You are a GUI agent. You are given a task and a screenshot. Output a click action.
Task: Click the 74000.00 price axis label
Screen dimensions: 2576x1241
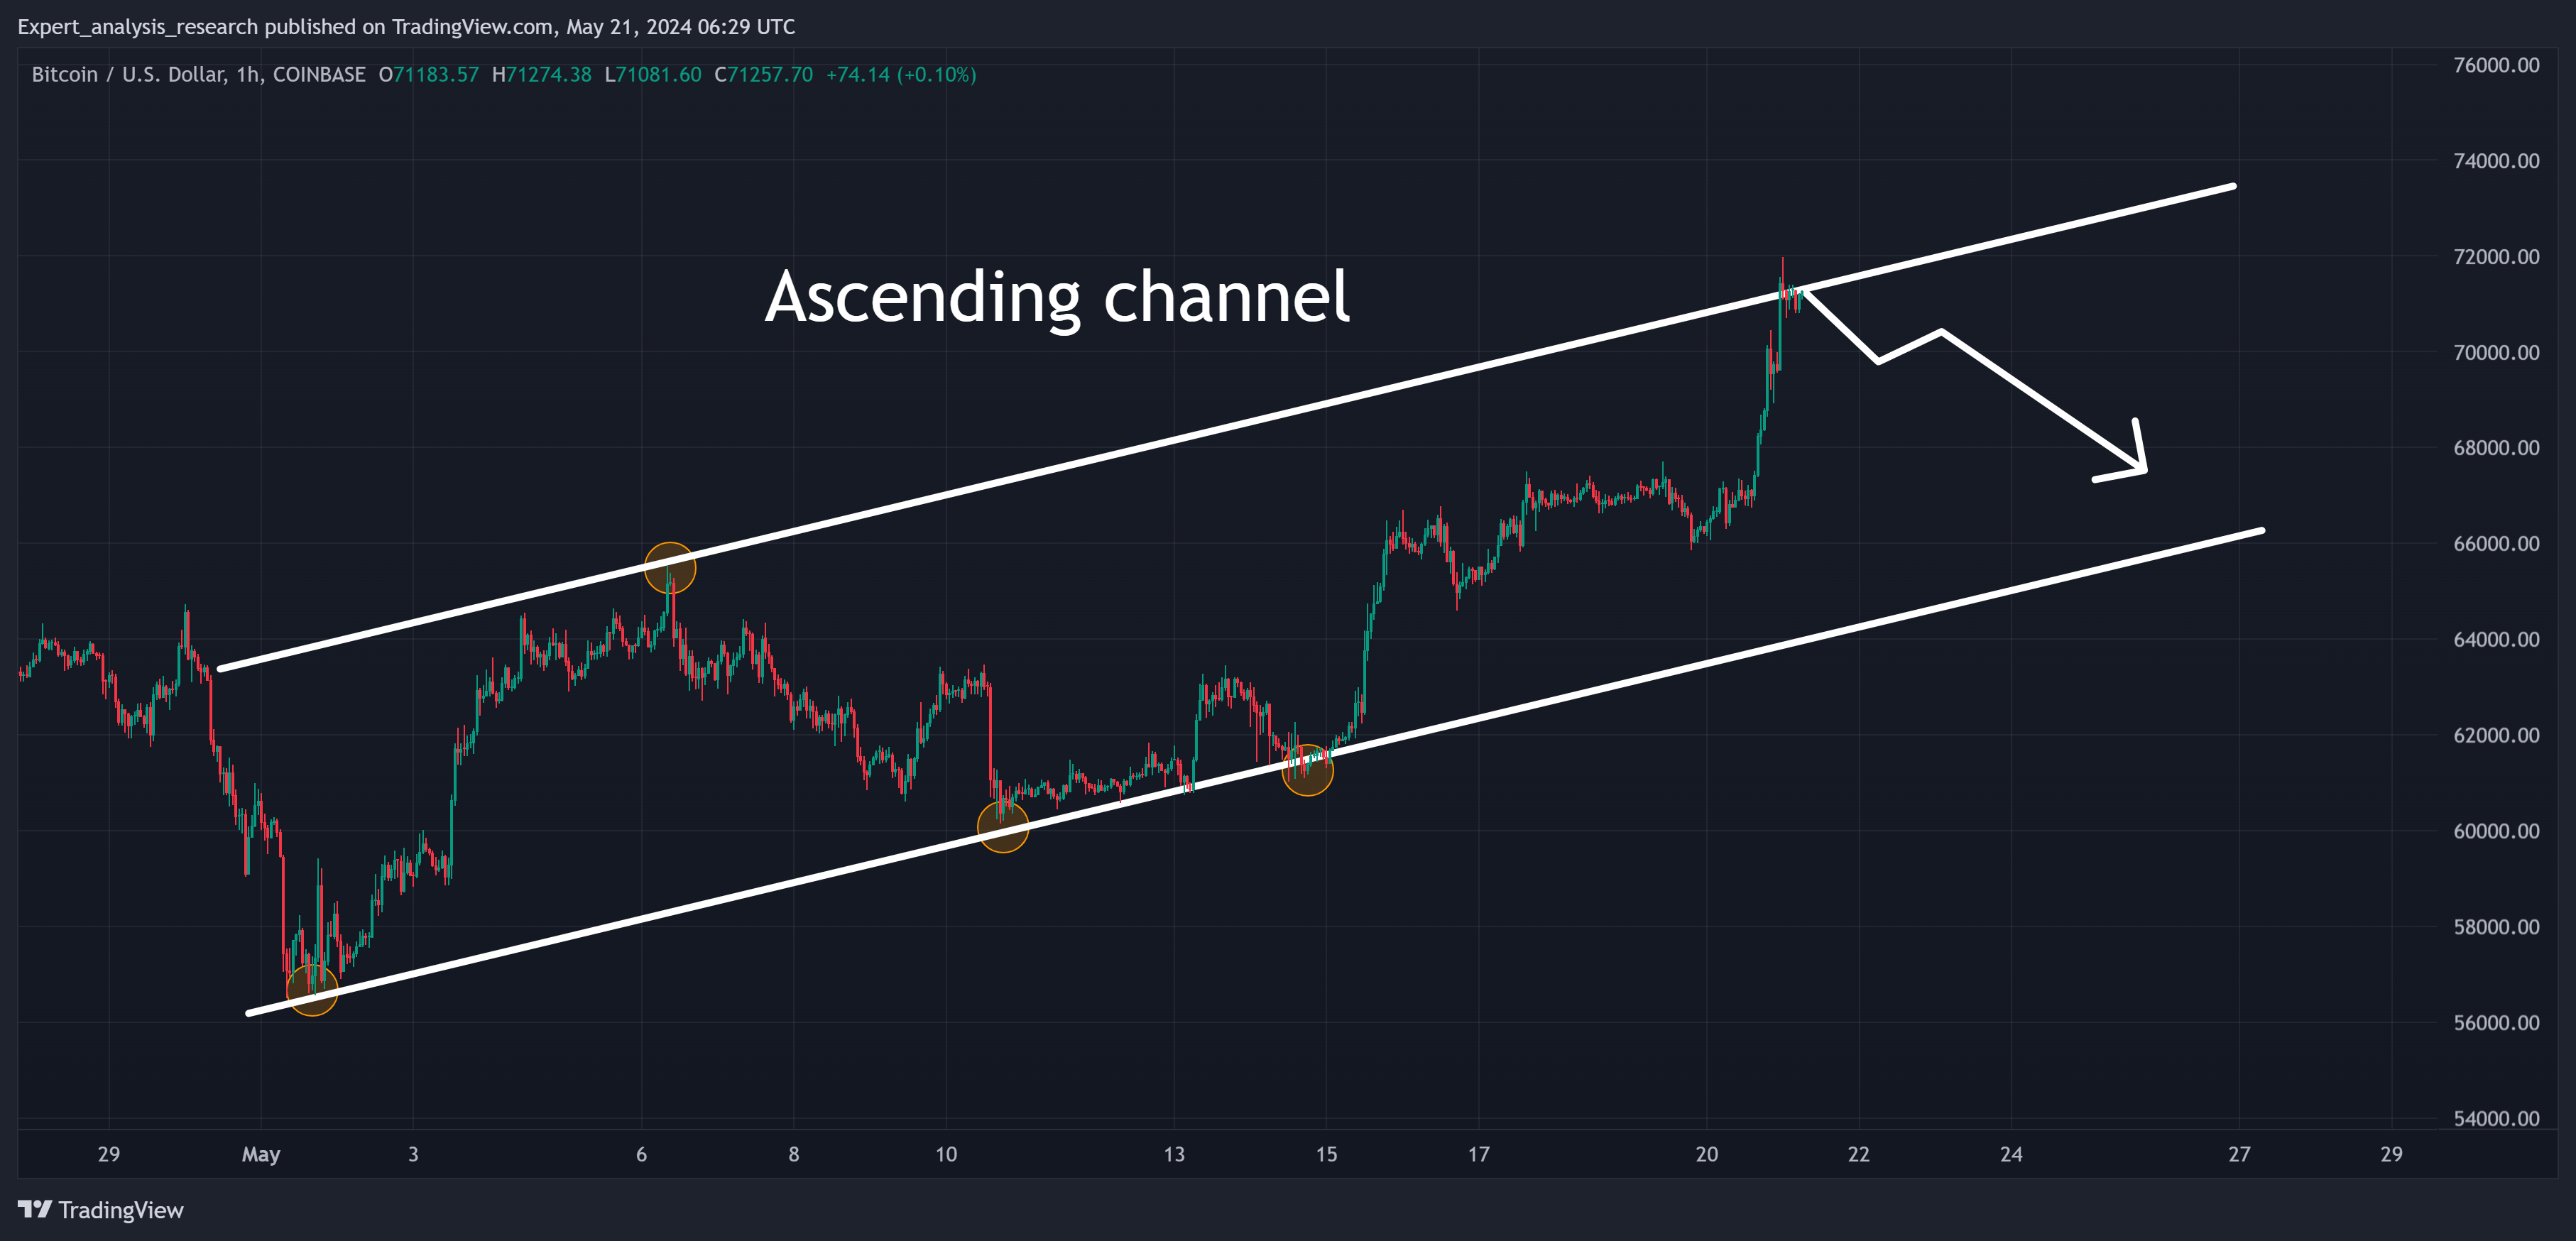2496,161
